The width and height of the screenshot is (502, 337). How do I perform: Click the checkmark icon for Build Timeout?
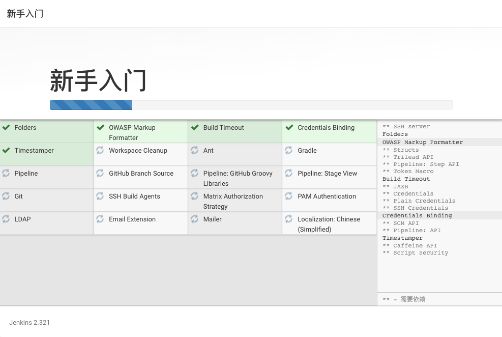tap(195, 127)
